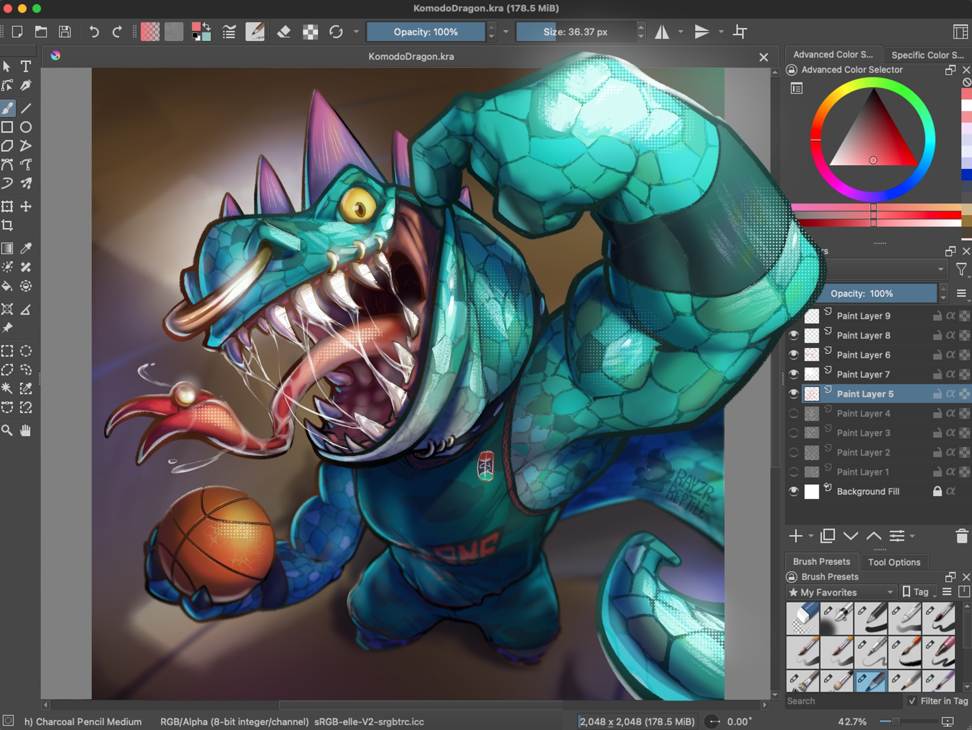Select the Crop tool
Screen dimensions: 972x730
click(7, 225)
